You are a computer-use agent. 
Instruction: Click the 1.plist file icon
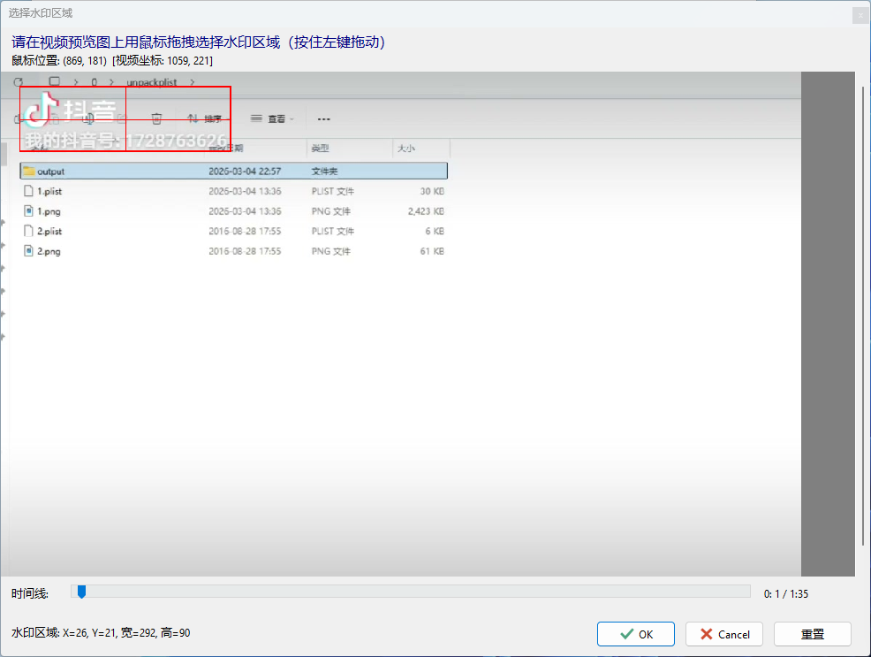(x=27, y=190)
